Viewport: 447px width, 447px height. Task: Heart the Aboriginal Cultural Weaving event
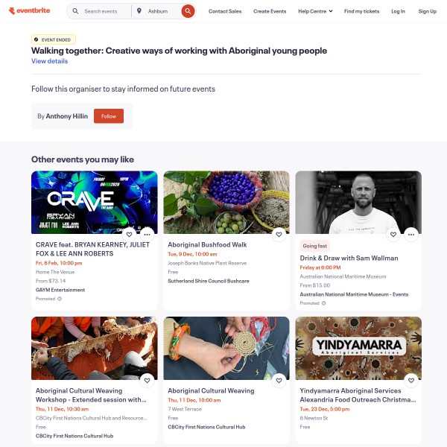[x=279, y=380]
